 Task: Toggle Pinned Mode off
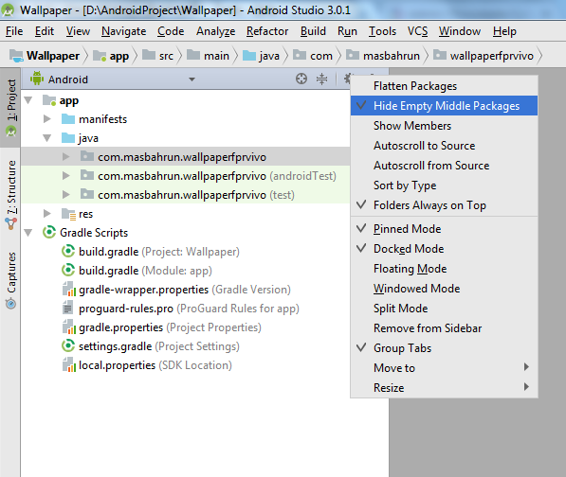pos(444,228)
